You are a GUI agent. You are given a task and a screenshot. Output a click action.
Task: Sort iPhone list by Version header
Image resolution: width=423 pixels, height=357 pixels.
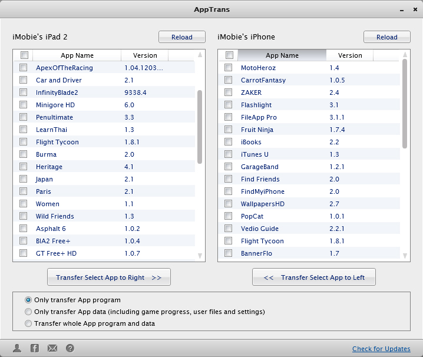click(349, 55)
